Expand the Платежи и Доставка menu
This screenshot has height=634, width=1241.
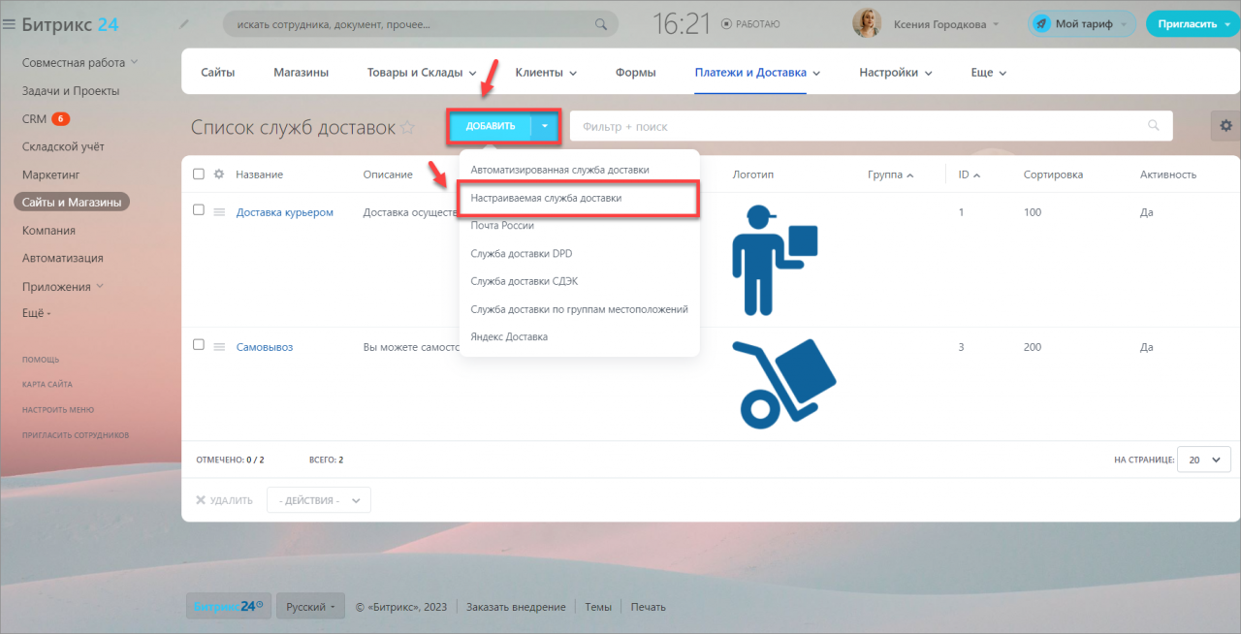[x=816, y=73]
